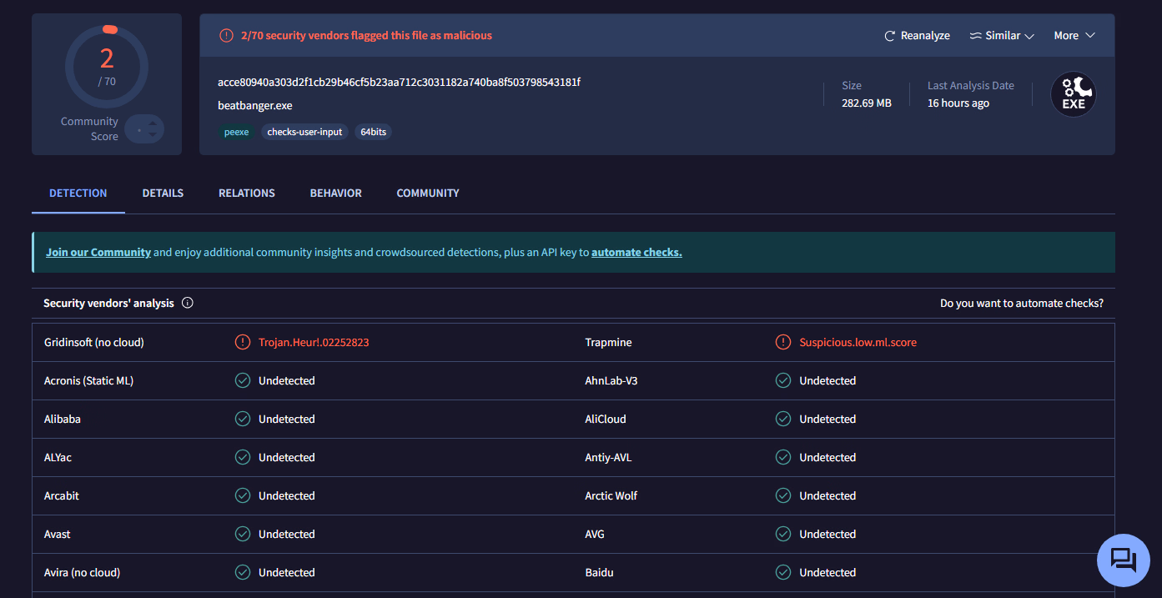The height and width of the screenshot is (598, 1162).
Task: Open the More dropdown menu
Action: [x=1074, y=36]
